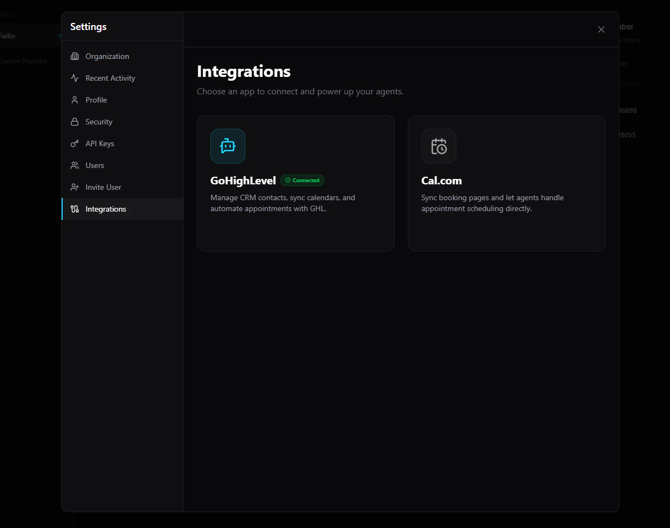Close the Settings dialog with X
Viewport: 670px width, 528px height.
(x=601, y=29)
